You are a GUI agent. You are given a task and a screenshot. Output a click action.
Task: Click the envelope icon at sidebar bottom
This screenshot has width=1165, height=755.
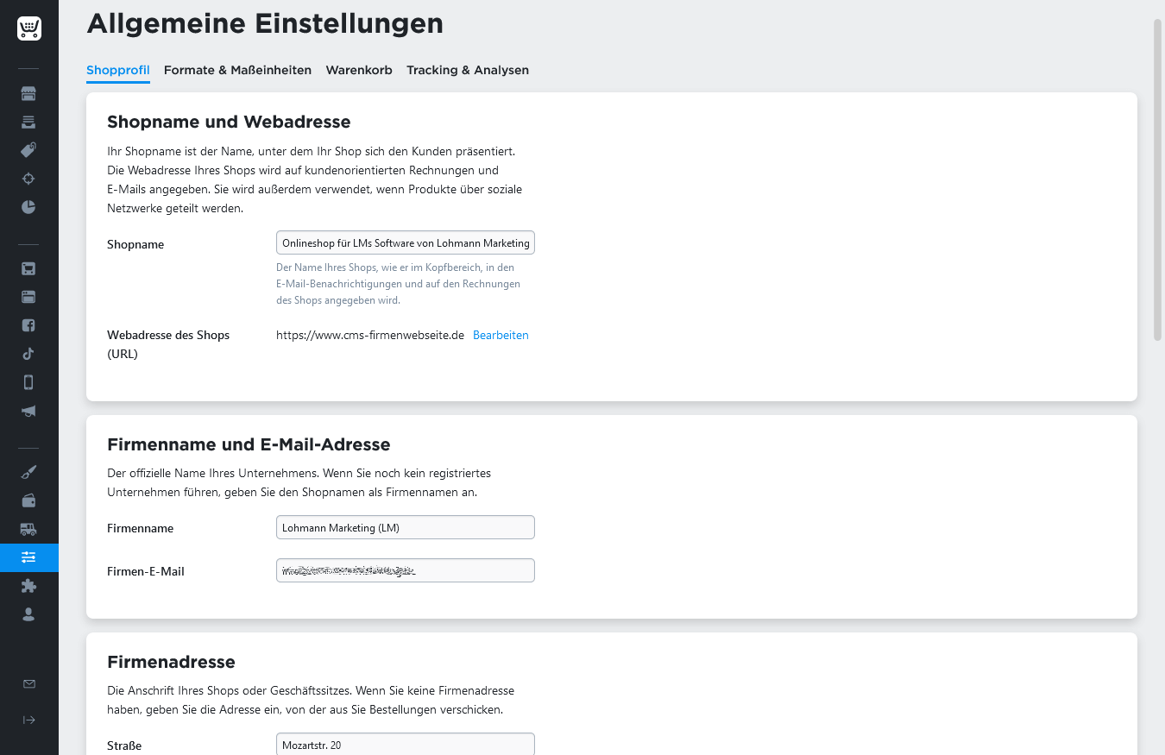pos(28,684)
